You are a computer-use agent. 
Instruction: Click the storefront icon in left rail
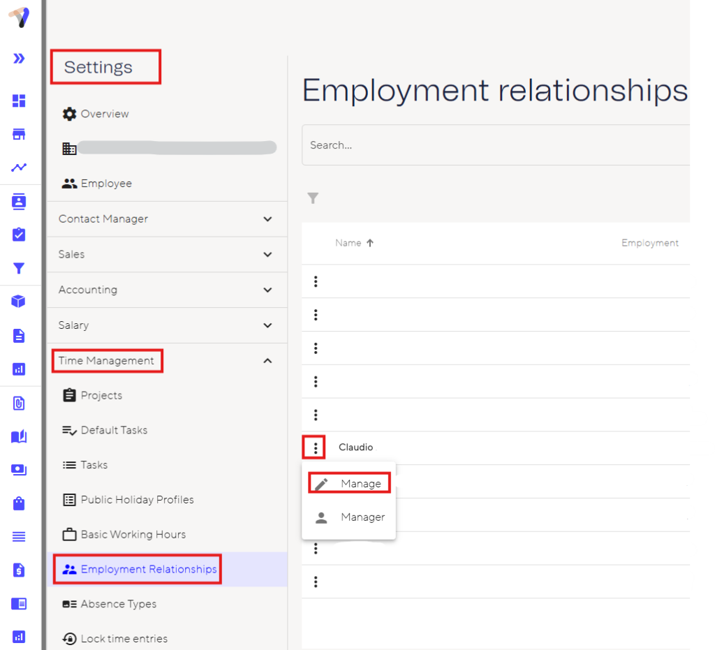tap(19, 134)
